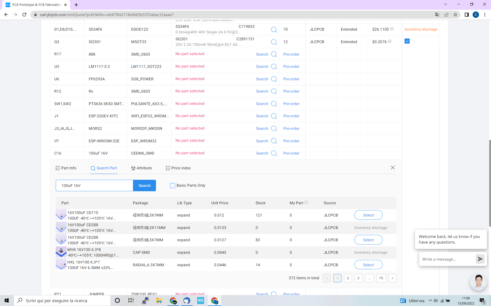Click the share icon in the browser toolbar
Screen dimensions: 491x306
446,15
